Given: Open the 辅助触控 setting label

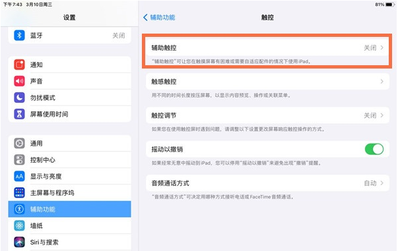Looking at the screenshot, I should click(164, 47).
